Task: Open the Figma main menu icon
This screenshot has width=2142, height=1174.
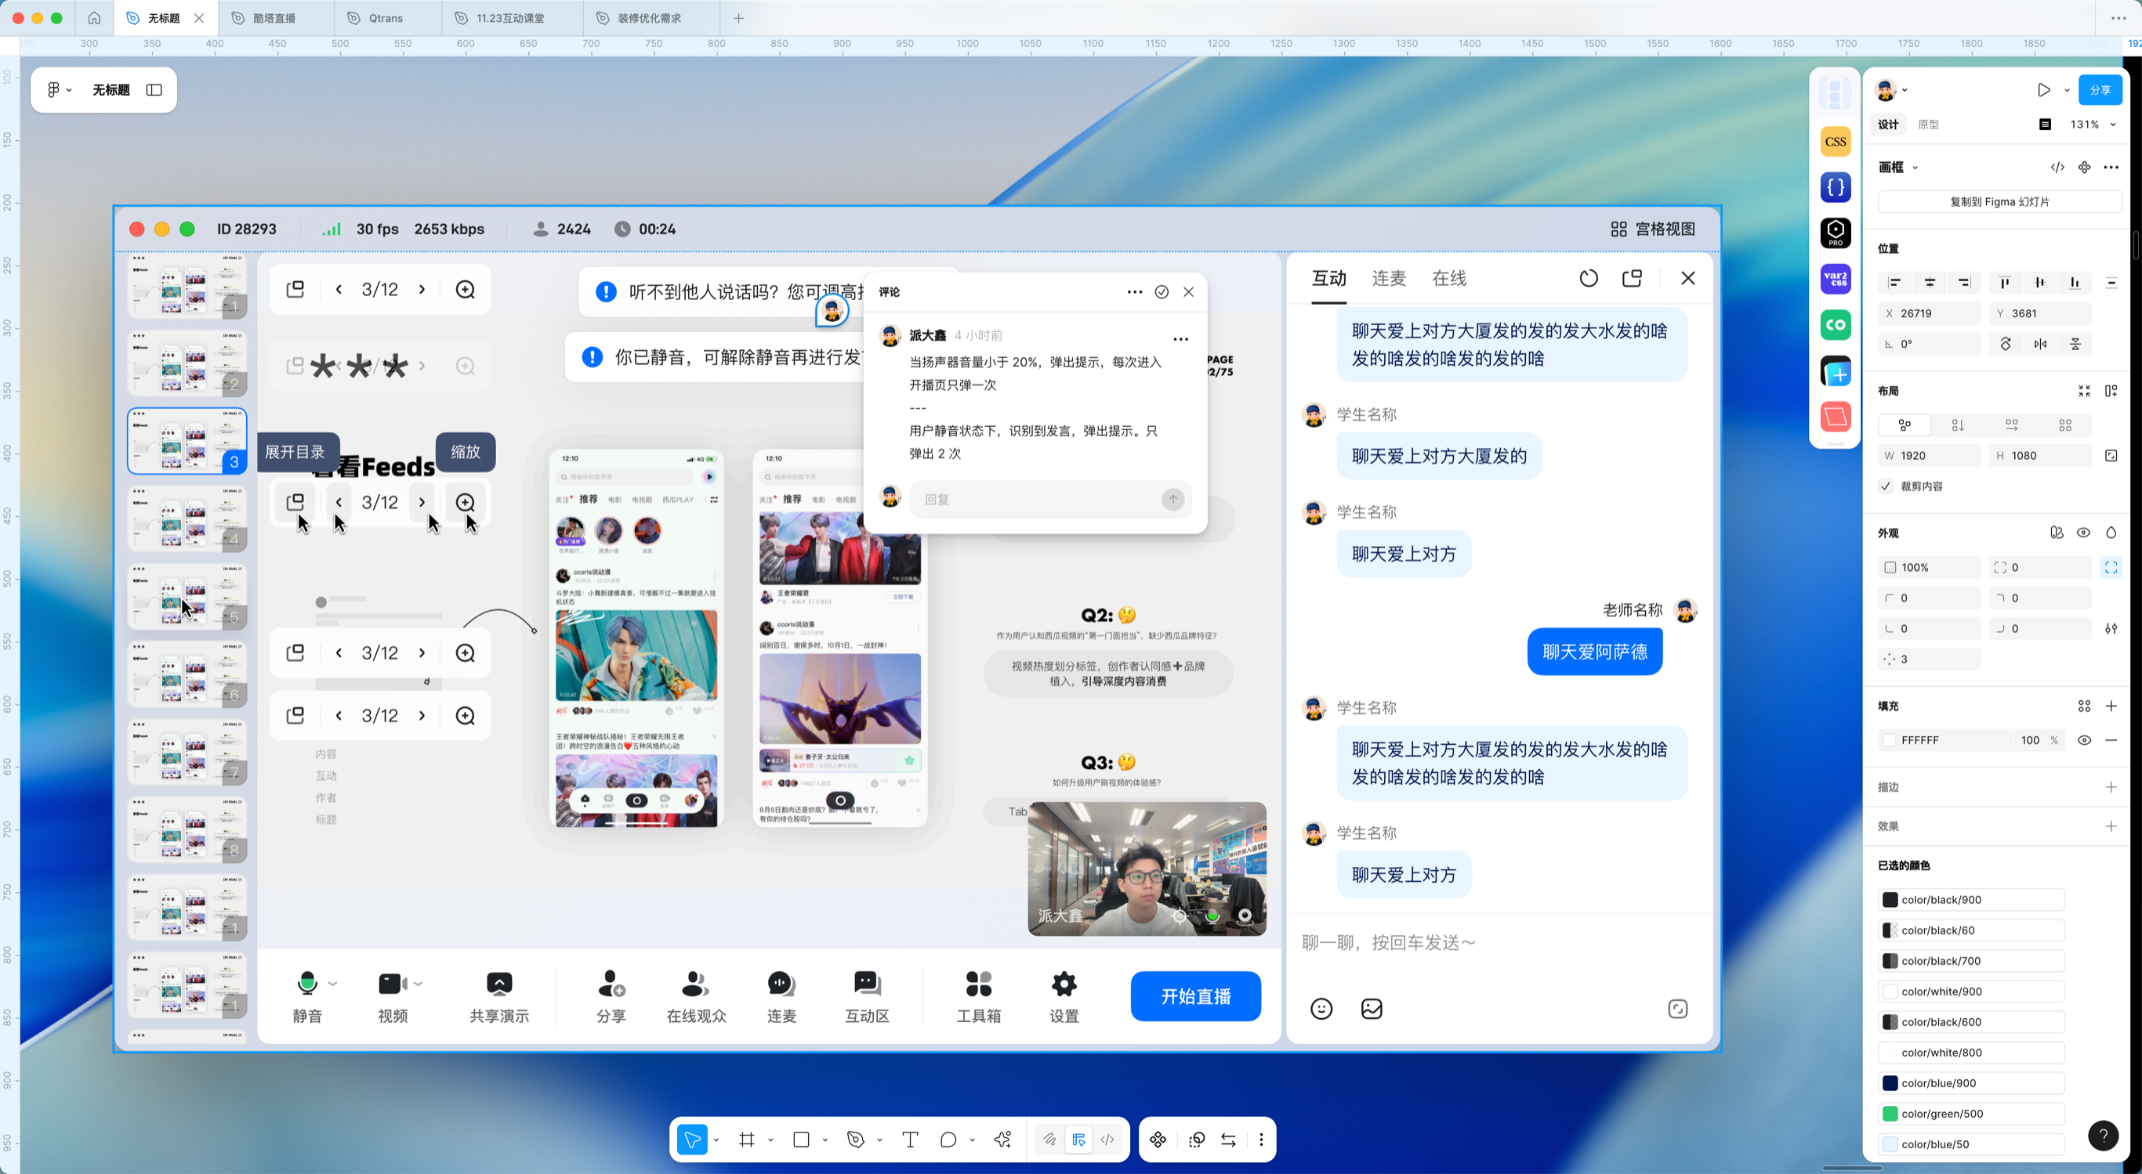Action: pyautogui.click(x=53, y=90)
